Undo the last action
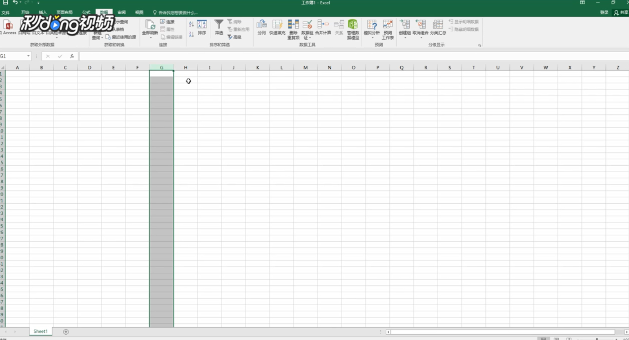629x340 pixels. tap(15, 2)
